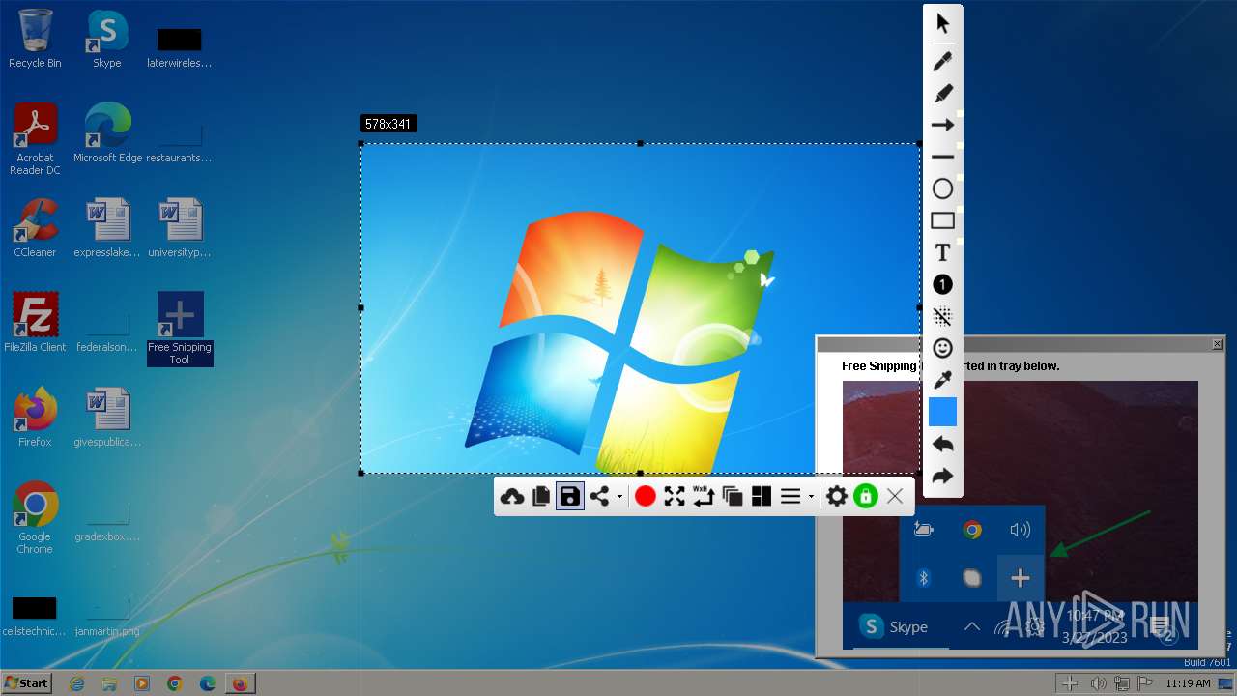The image size is (1237, 696).
Task: Select the numbered step marker tool
Action: point(942,284)
